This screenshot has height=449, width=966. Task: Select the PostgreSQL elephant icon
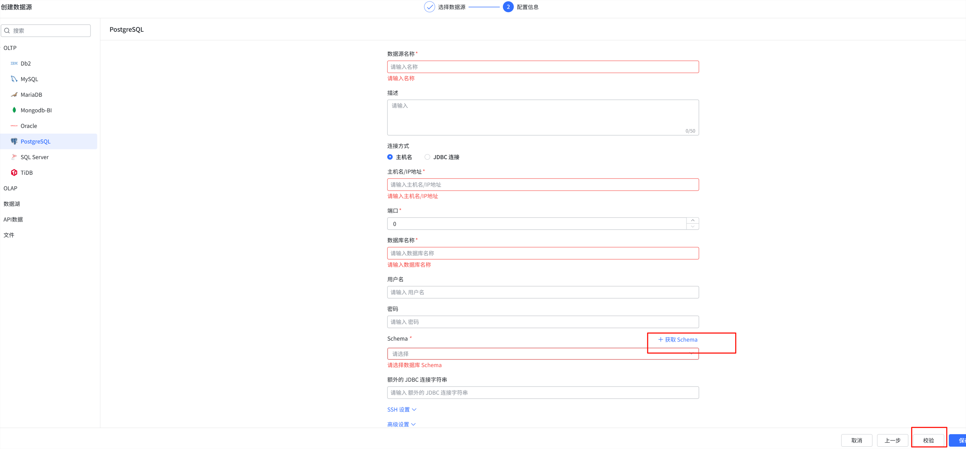(14, 141)
